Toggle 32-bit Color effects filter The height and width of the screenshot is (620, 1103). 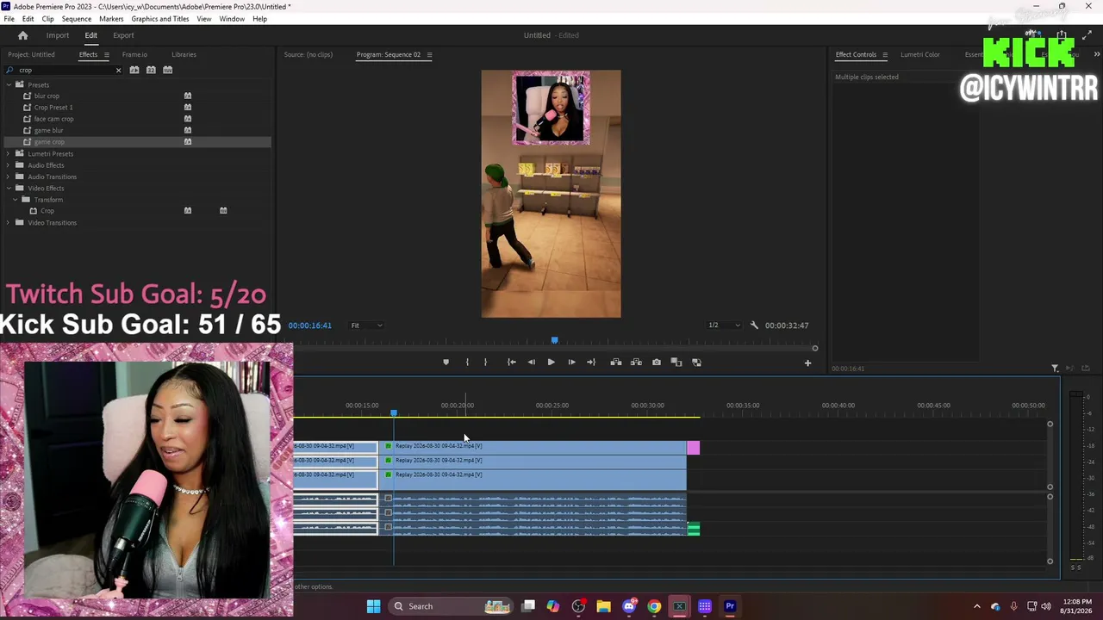point(151,70)
